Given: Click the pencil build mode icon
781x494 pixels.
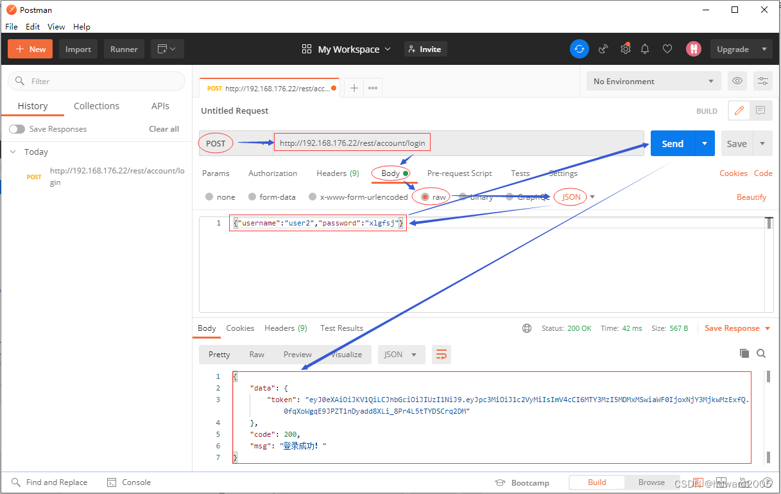Looking at the screenshot, I should [739, 110].
